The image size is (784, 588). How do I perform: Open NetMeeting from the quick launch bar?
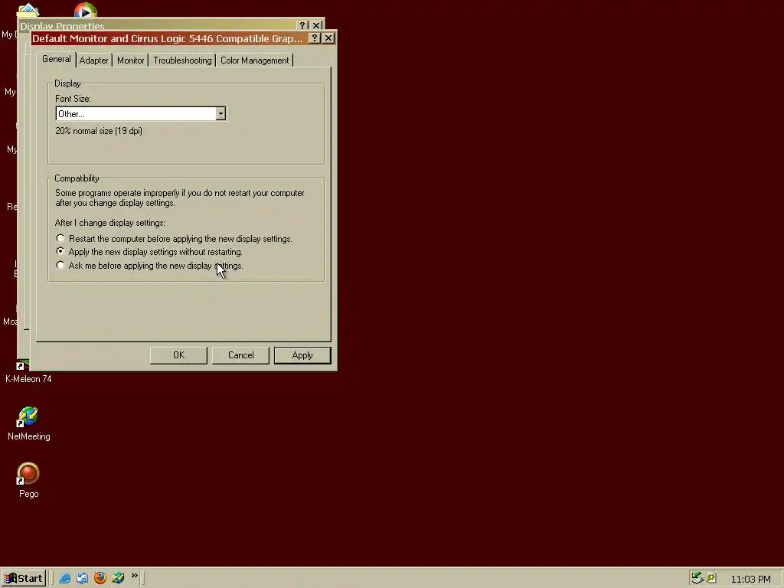118,578
